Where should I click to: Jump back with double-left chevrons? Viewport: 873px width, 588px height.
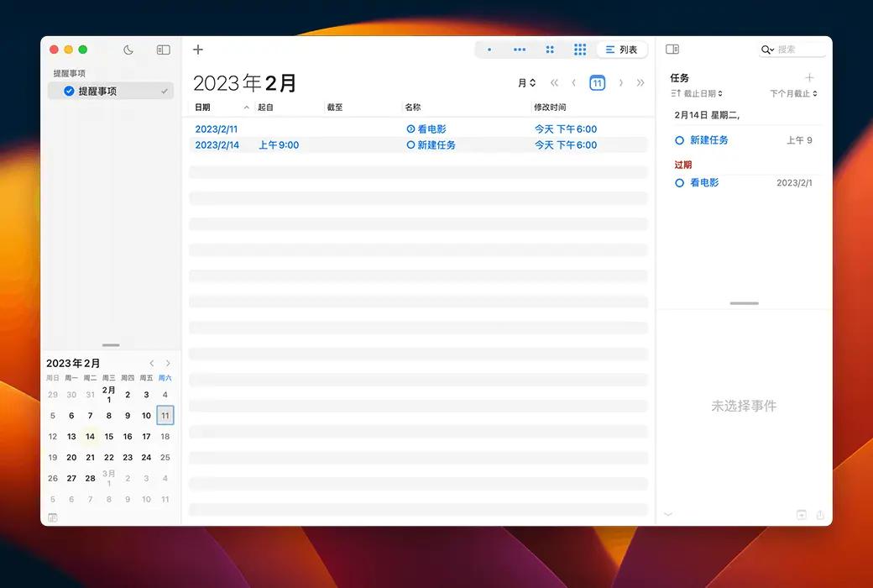(554, 83)
